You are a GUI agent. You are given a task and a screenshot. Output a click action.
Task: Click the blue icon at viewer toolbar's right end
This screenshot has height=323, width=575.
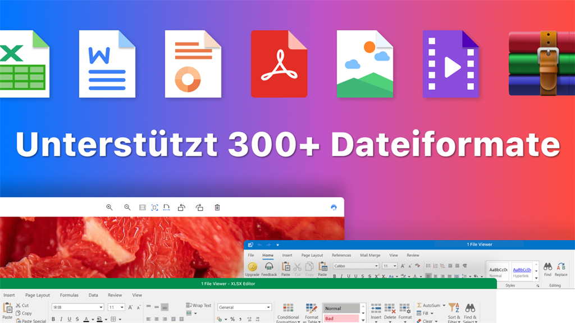click(x=334, y=207)
